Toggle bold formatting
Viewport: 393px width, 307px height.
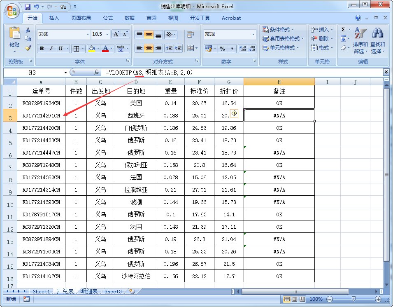(x=42, y=49)
